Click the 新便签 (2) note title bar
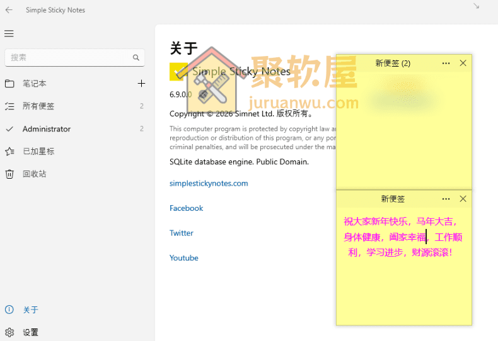The height and width of the screenshot is (341, 498). tap(393, 64)
